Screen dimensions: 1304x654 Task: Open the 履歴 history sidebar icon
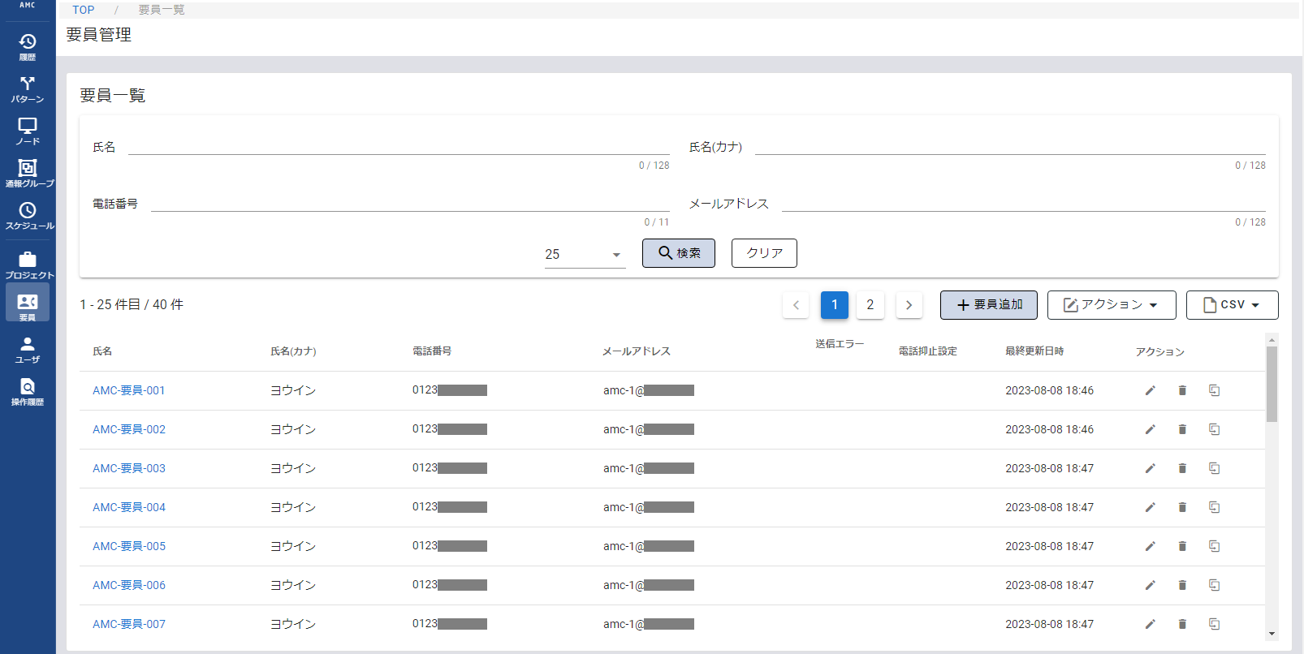coord(28,46)
